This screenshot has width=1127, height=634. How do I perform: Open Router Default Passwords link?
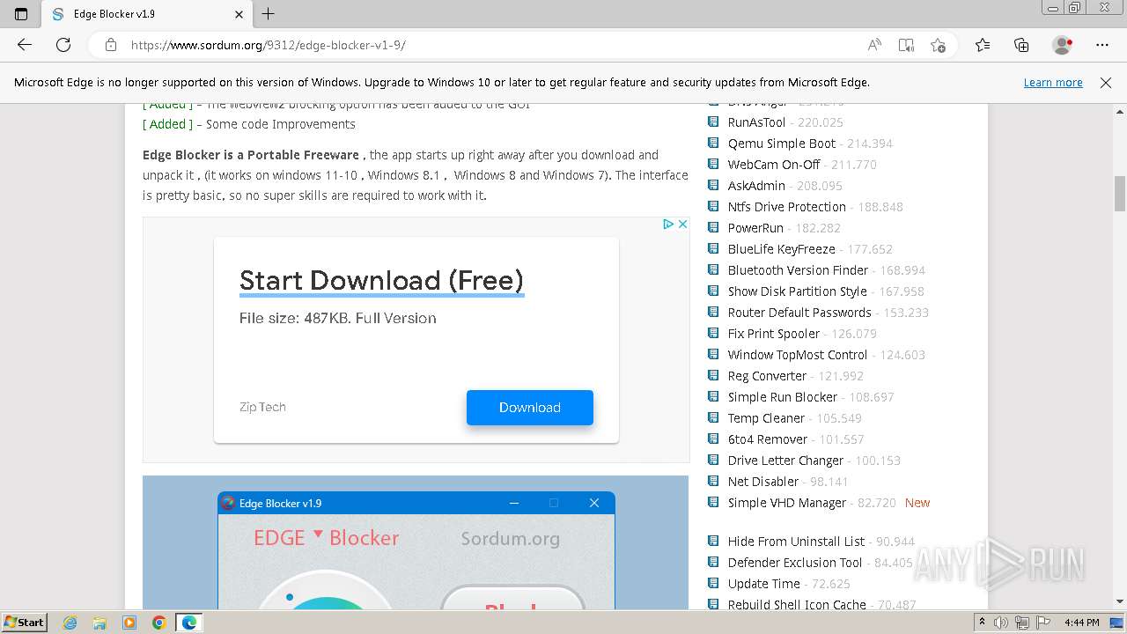click(799, 313)
